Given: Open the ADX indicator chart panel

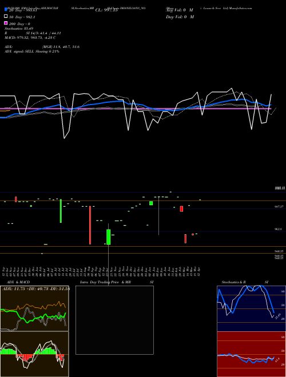Looking at the screenshot, I should (34, 308).
